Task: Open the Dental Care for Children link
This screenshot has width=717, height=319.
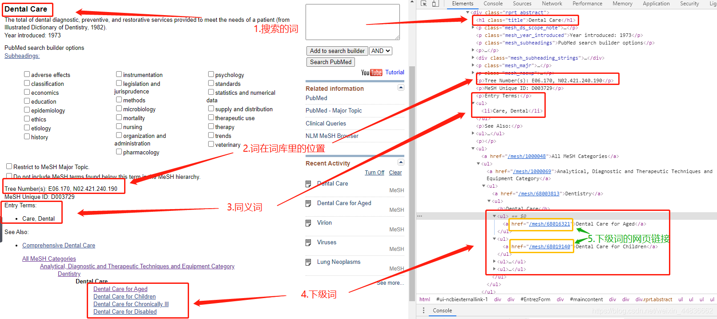Action: click(125, 297)
